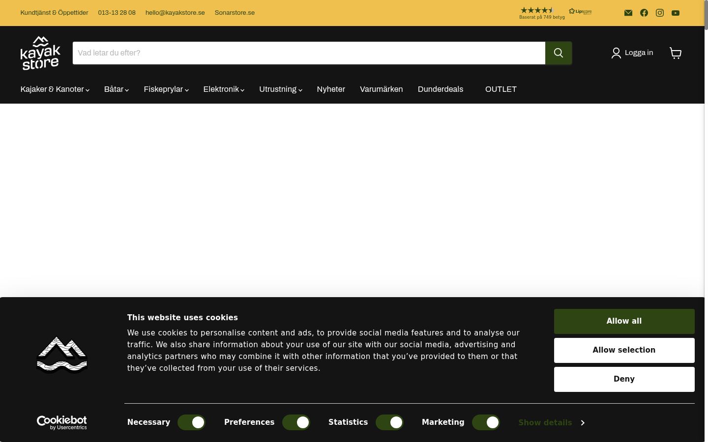The height and width of the screenshot is (442, 708).
Task: Deny cookies with the Deny button
Action: pos(624,379)
